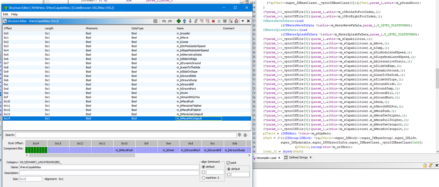The image size is (439, 187).
Task: Click the Unpackage component icon
Action: pos(225,21)
